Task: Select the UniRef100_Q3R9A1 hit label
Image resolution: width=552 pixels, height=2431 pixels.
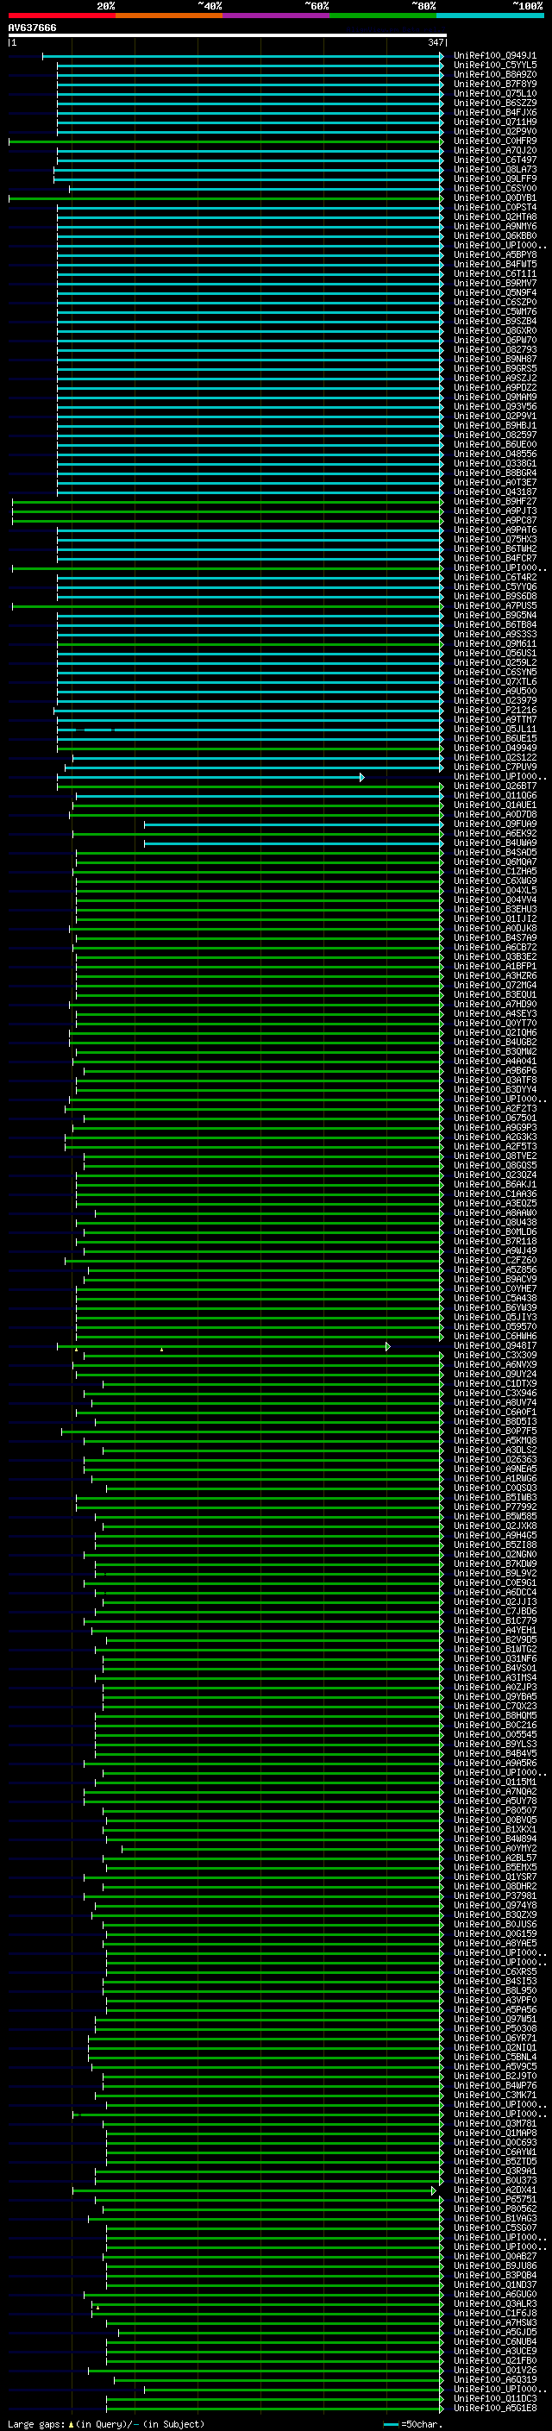Action: (495, 2171)
